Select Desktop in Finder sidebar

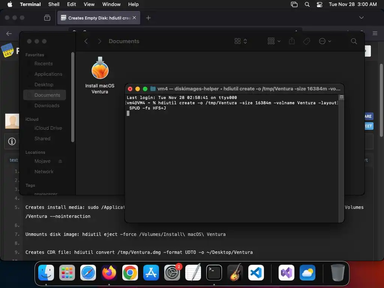44,84
